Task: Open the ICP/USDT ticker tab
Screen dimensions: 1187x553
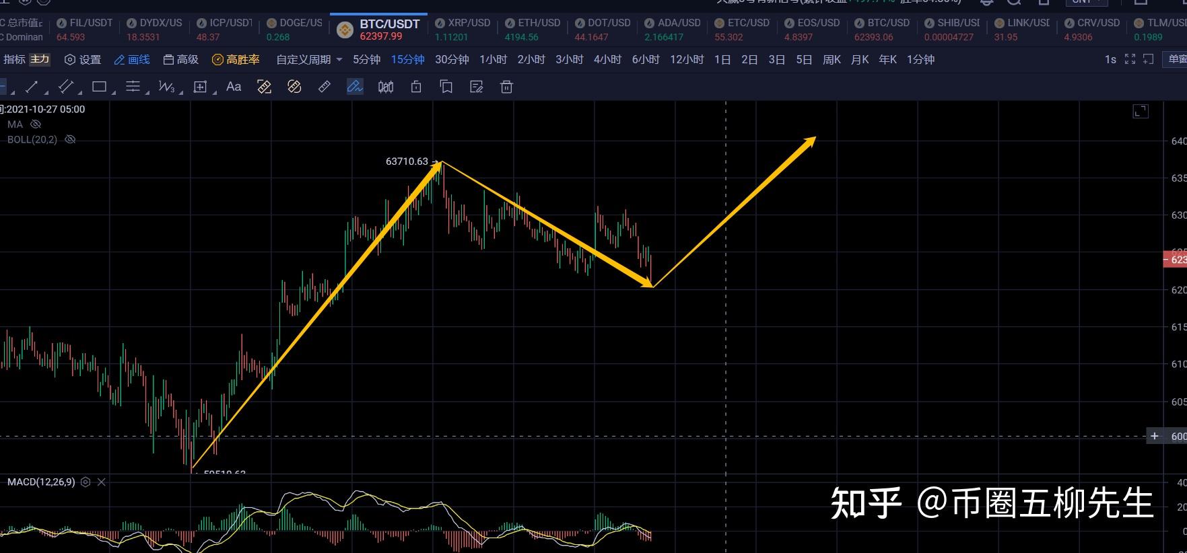Action: (x=224, y=30)
